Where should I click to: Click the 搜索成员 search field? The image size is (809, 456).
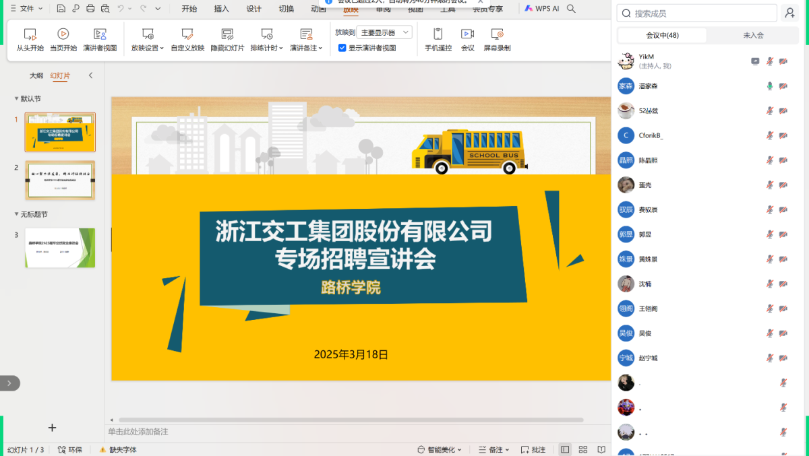(x=697, y=13)
